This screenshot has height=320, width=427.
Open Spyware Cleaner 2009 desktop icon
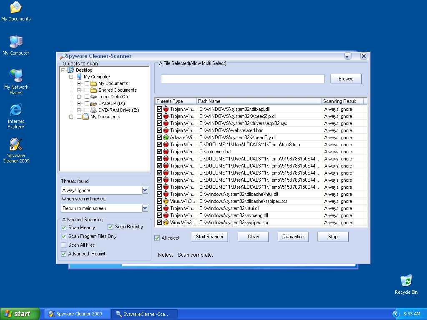pyautogui.click(x=16, y=145)
